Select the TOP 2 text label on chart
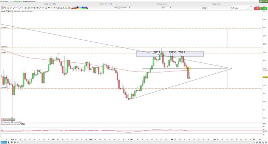 172,52
